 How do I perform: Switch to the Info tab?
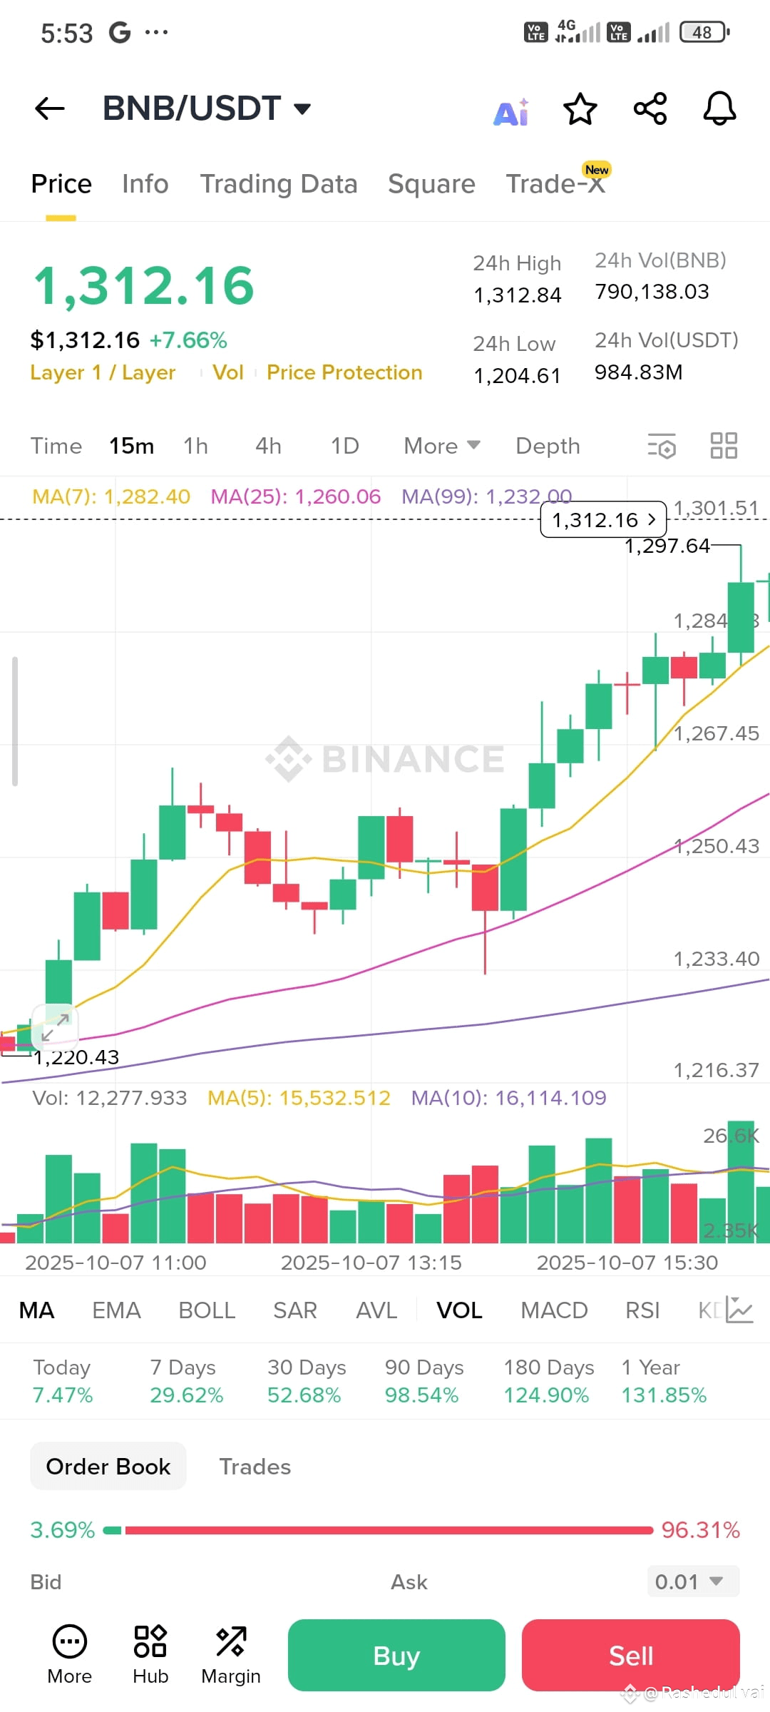click(x=145, y=184)
